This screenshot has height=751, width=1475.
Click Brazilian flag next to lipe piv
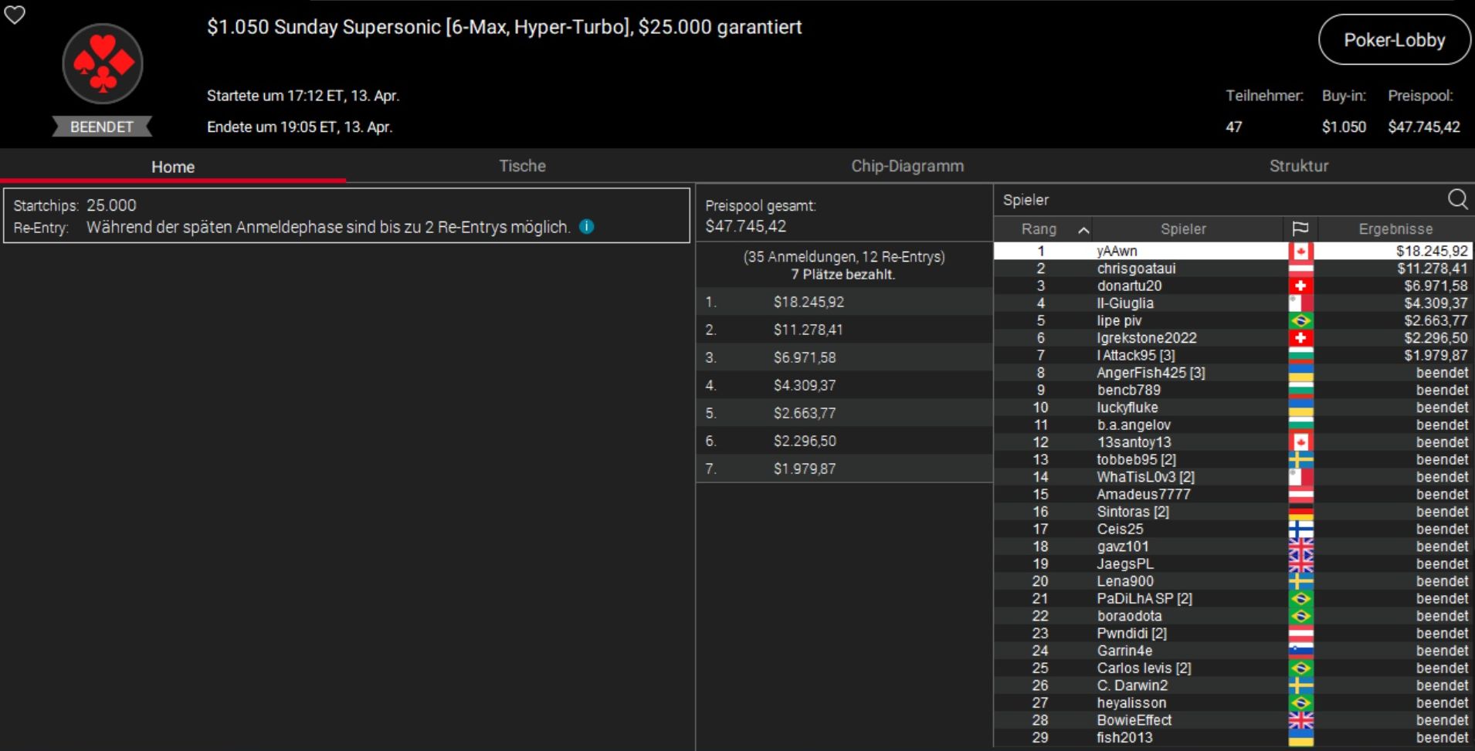pos(1300,320)
